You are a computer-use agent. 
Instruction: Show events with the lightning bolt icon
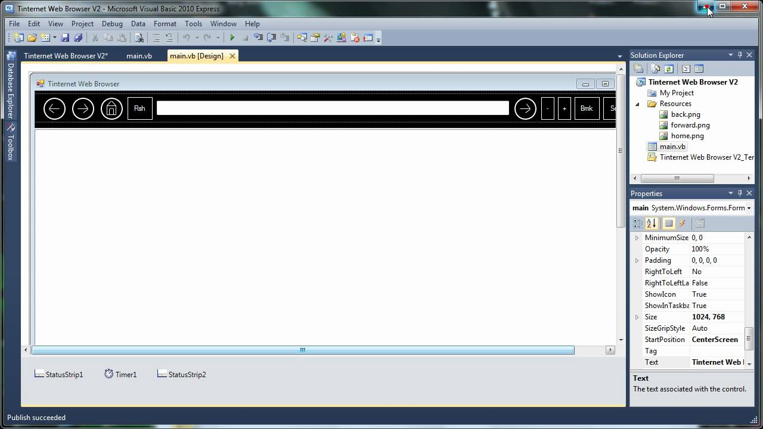tap(683, 223)
